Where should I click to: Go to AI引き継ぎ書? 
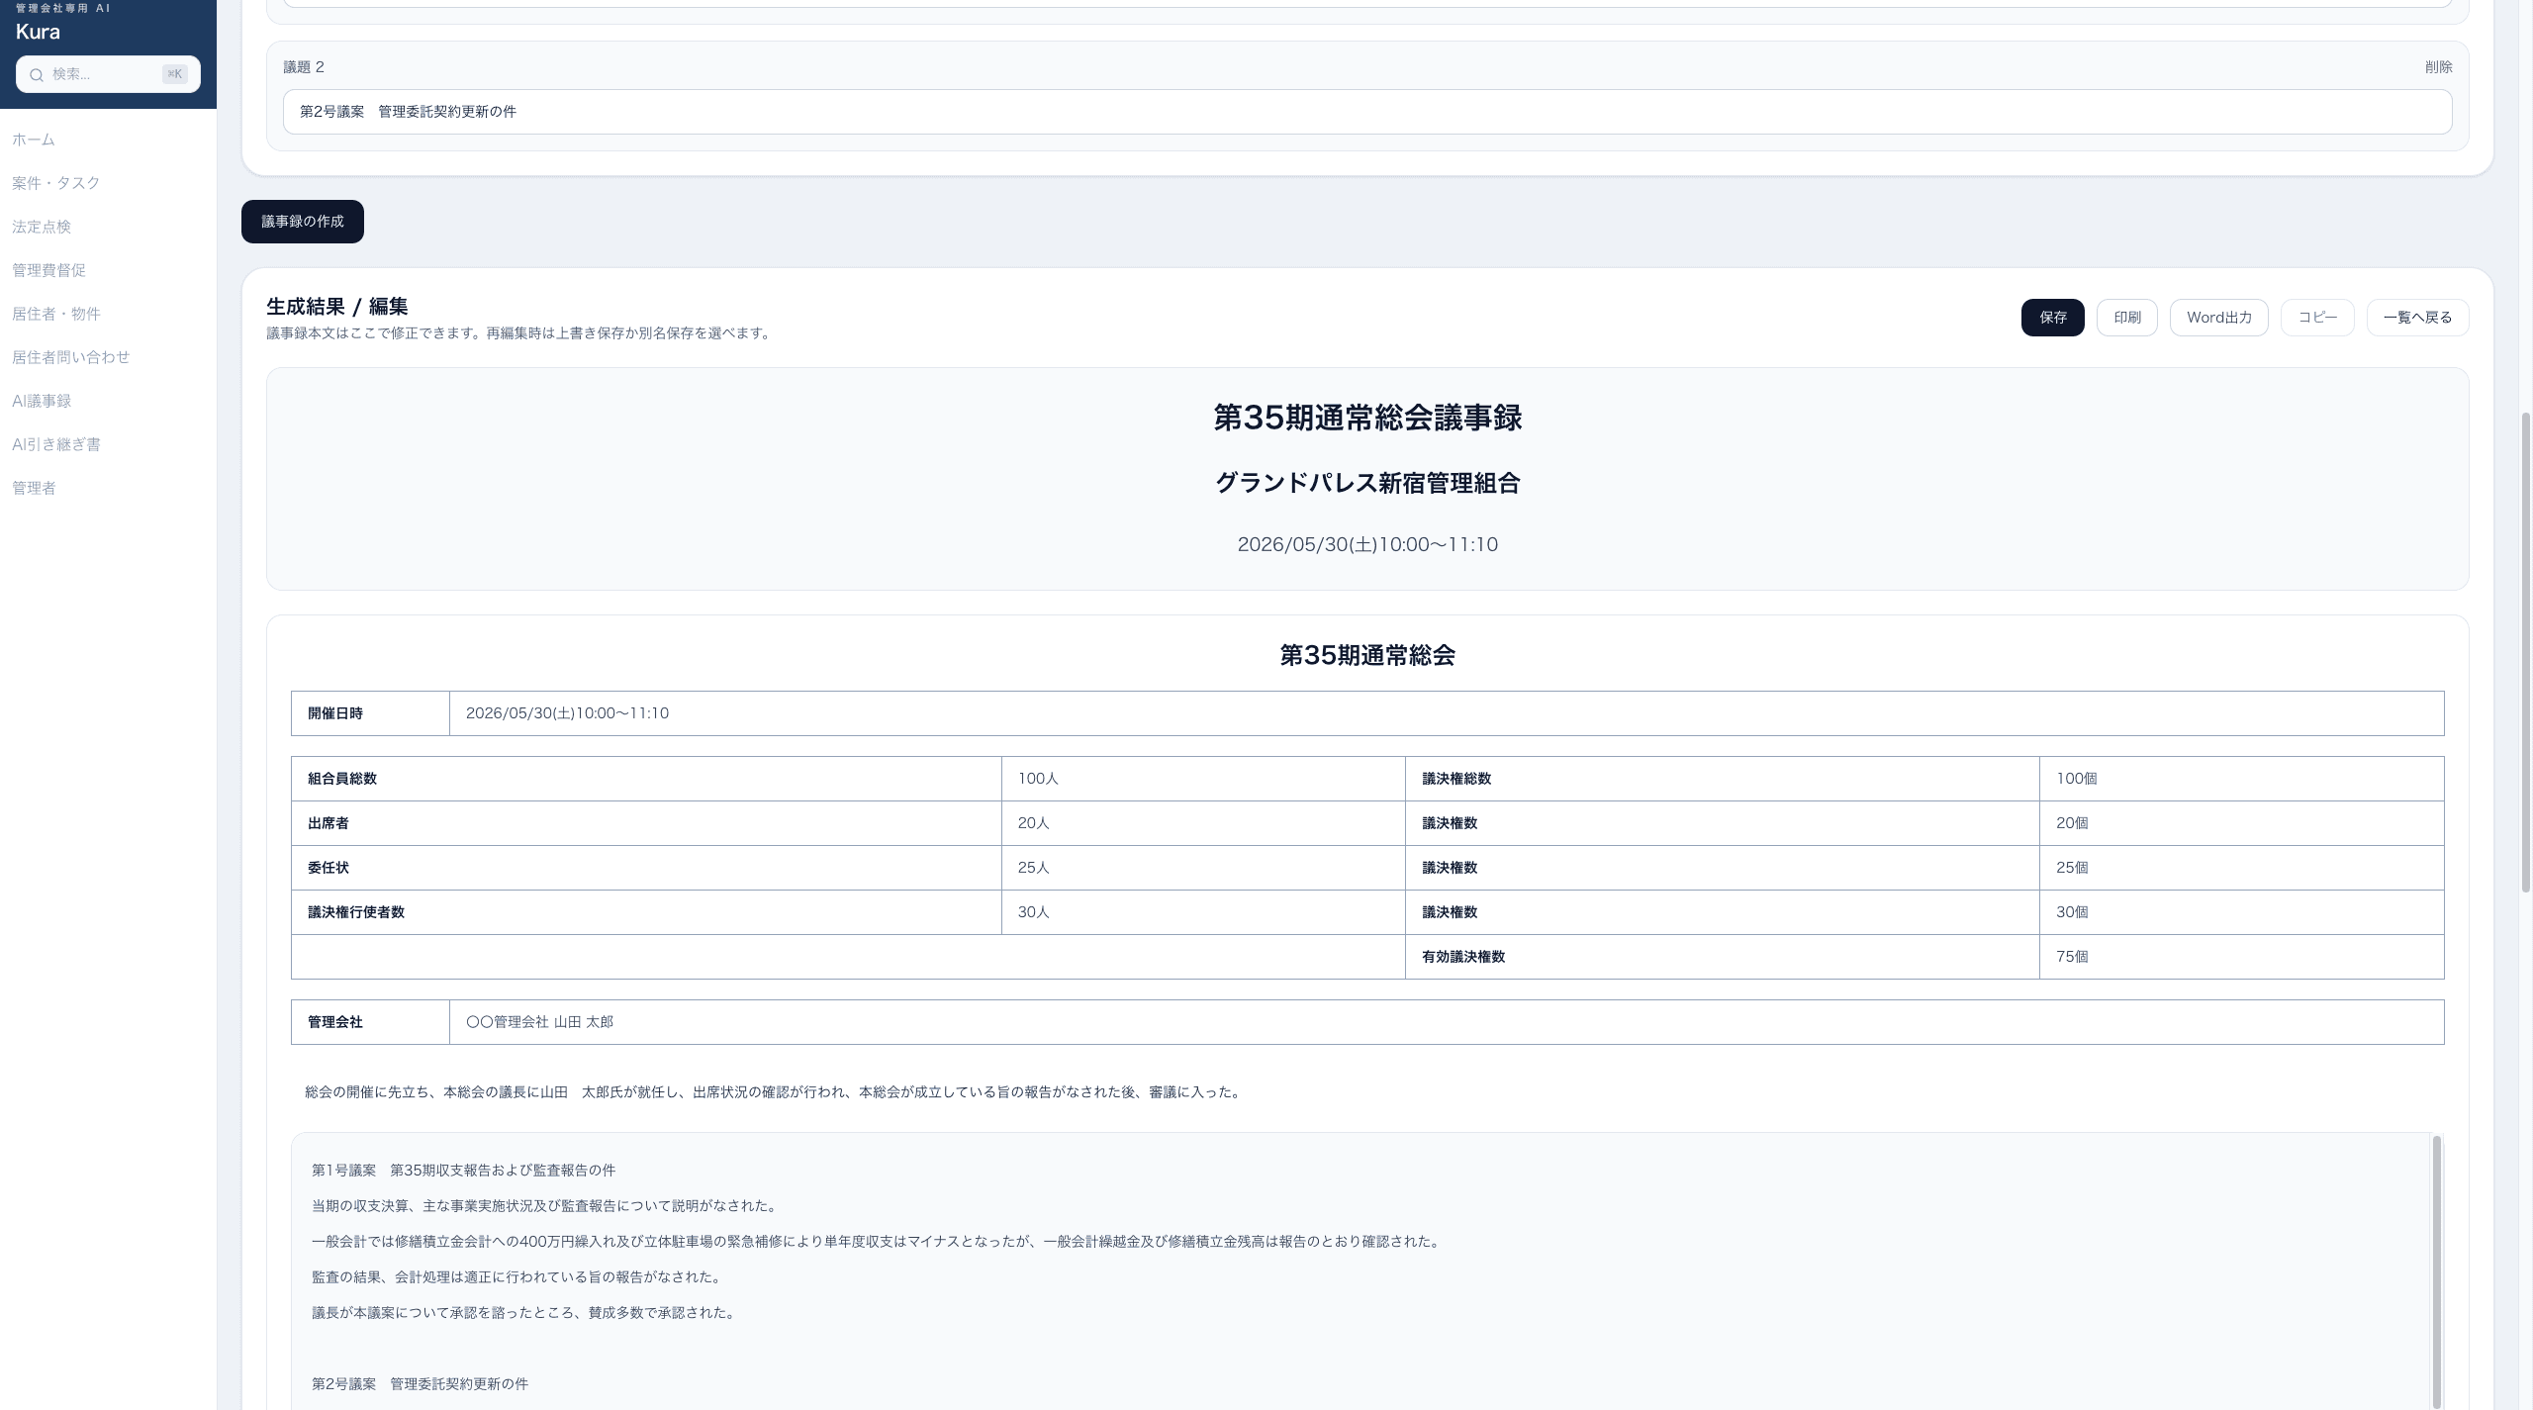pos(56,444)
